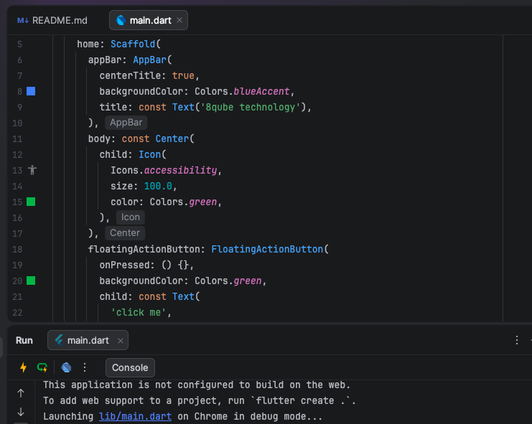The image size is (532, 424).
Task: Click the Dart file icon on main.dart tab
Action: coord(121,20)
